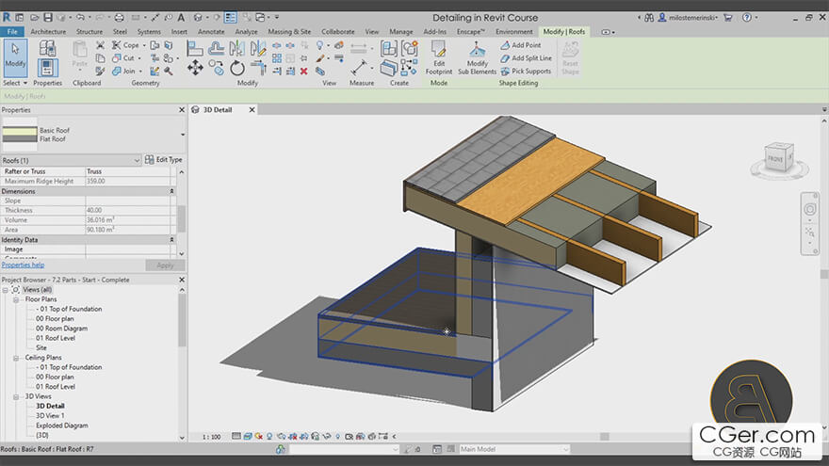Screen dimensions: 829x466
Task: Click the 1 : 100 view scale
Action: pyautogui.click(x=211, y=437)
